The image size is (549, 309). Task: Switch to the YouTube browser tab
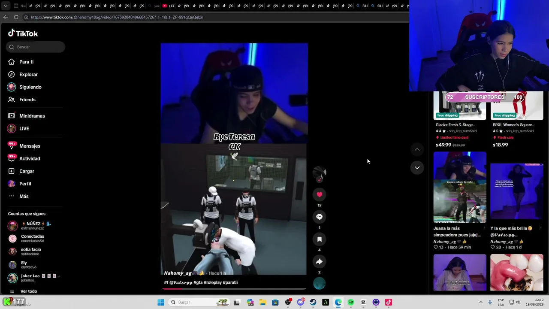pyautogui.click(x=168, y=6)
